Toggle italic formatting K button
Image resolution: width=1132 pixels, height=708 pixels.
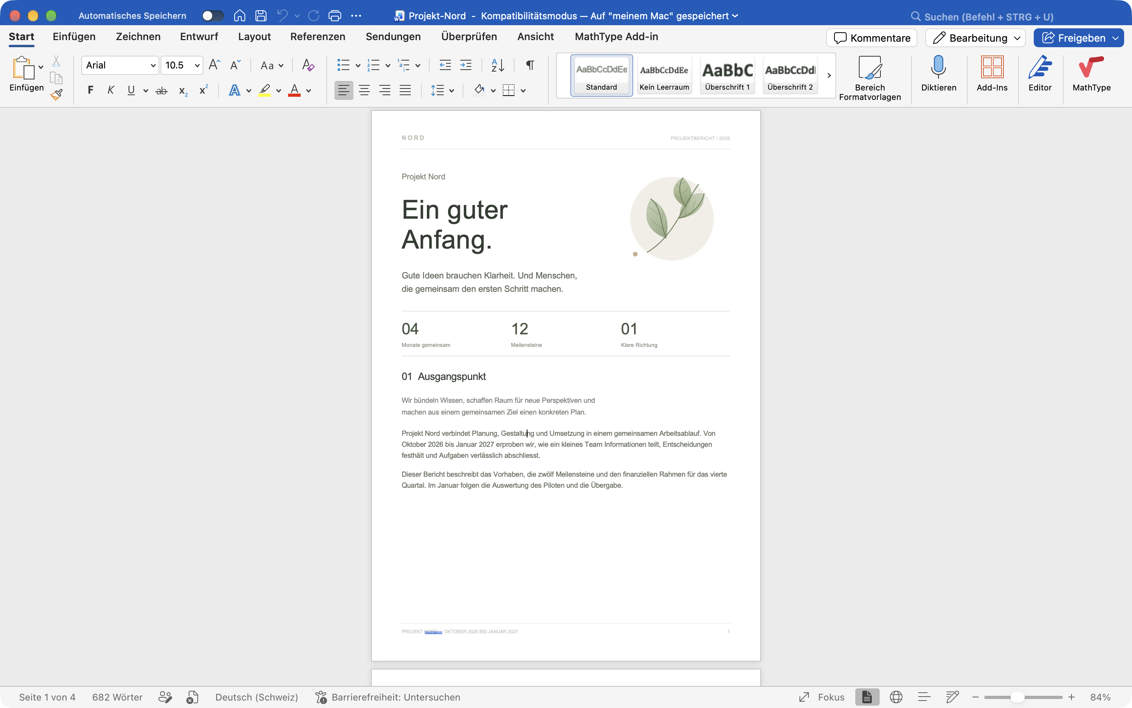[111, 90]
